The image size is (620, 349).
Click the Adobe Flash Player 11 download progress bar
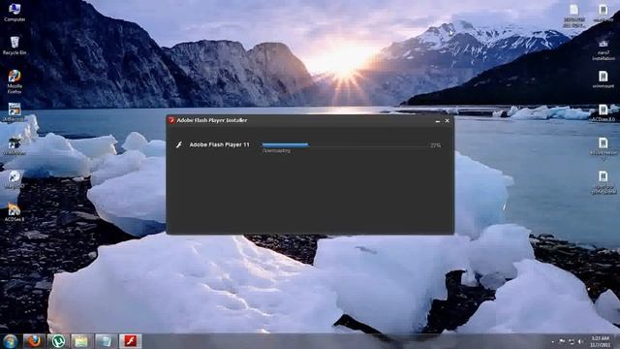[x=344, y=145]
